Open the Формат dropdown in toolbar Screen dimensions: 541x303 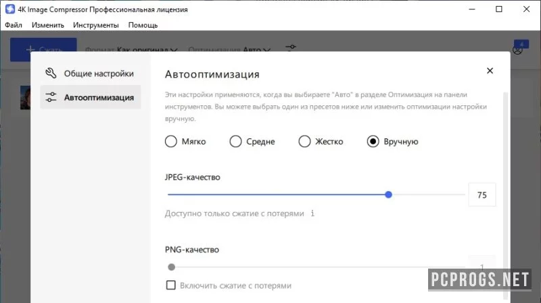tap(131, 49)
